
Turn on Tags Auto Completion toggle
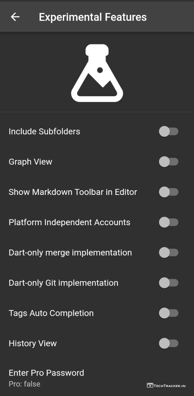point(168,313)
